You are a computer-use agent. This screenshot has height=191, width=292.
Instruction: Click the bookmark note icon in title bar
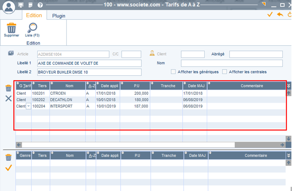31,5
